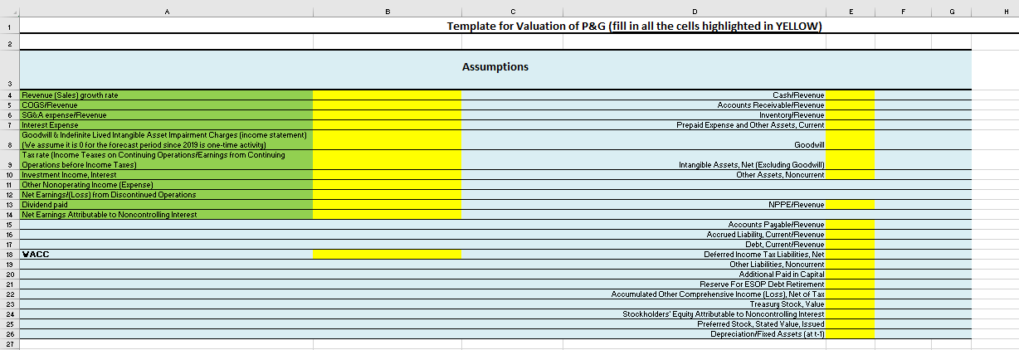Click 'Accrued Liability, Current/Revenue' label
Viewport: 1019px width, 350px height.
click(x=695, y=235)
